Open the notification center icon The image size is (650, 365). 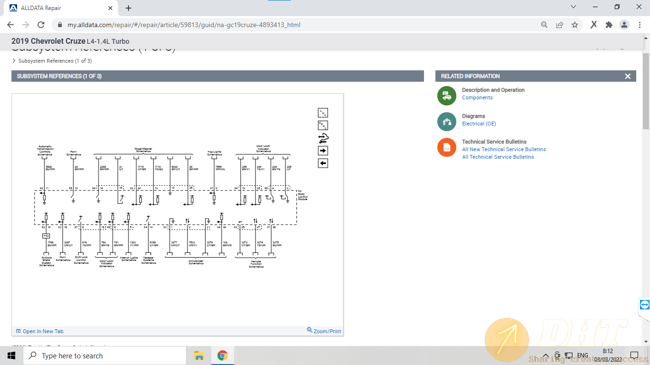[634, 355]
